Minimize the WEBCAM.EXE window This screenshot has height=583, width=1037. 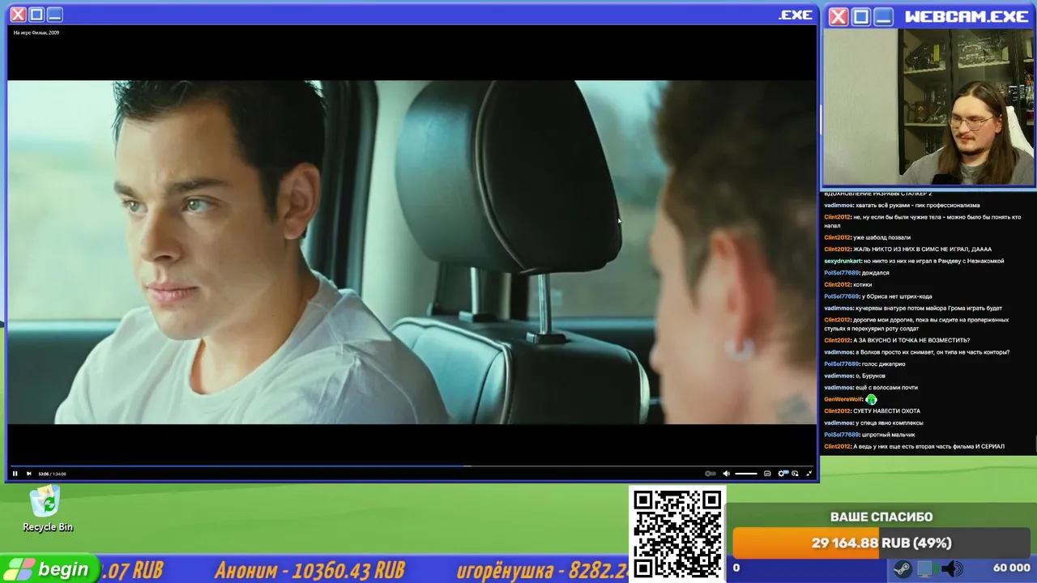(x=883, y=16)
